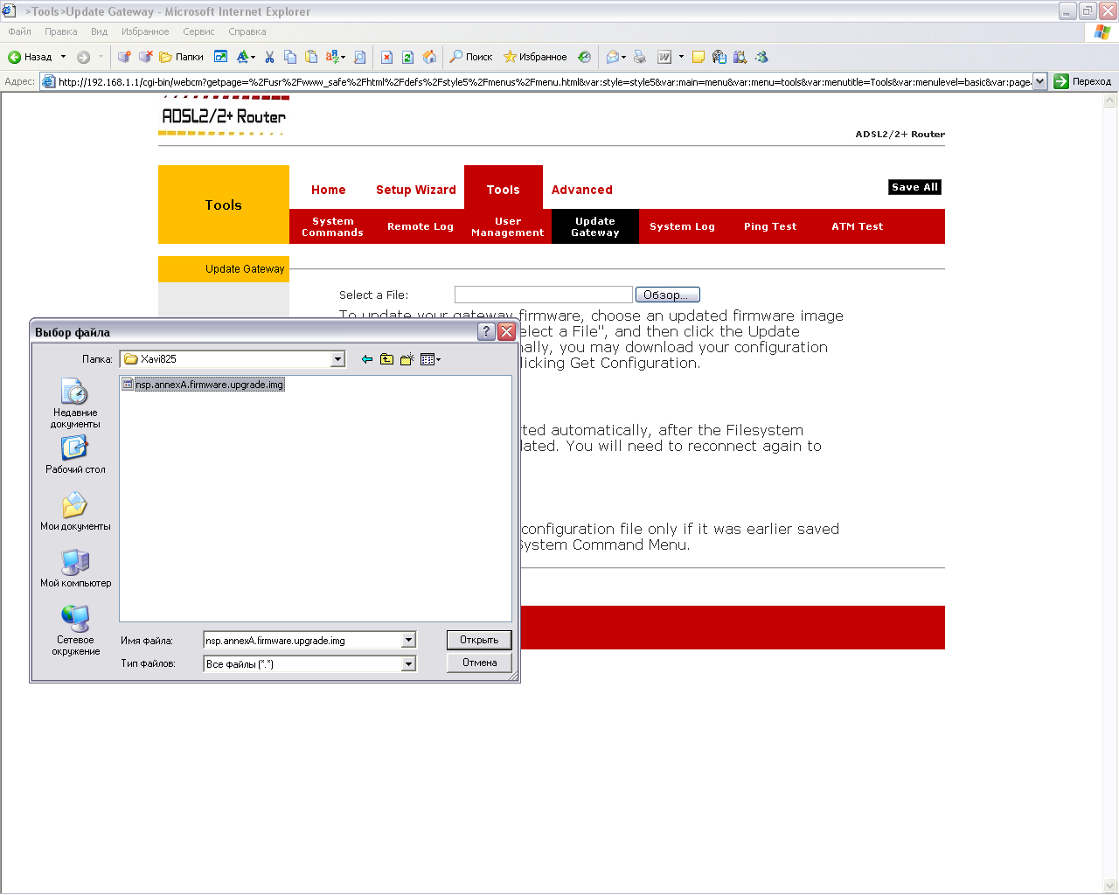Viewport: 1119px width, 895px height.
Task: Click the yellow note Discuss icon
Action: (x=698, y=57)
